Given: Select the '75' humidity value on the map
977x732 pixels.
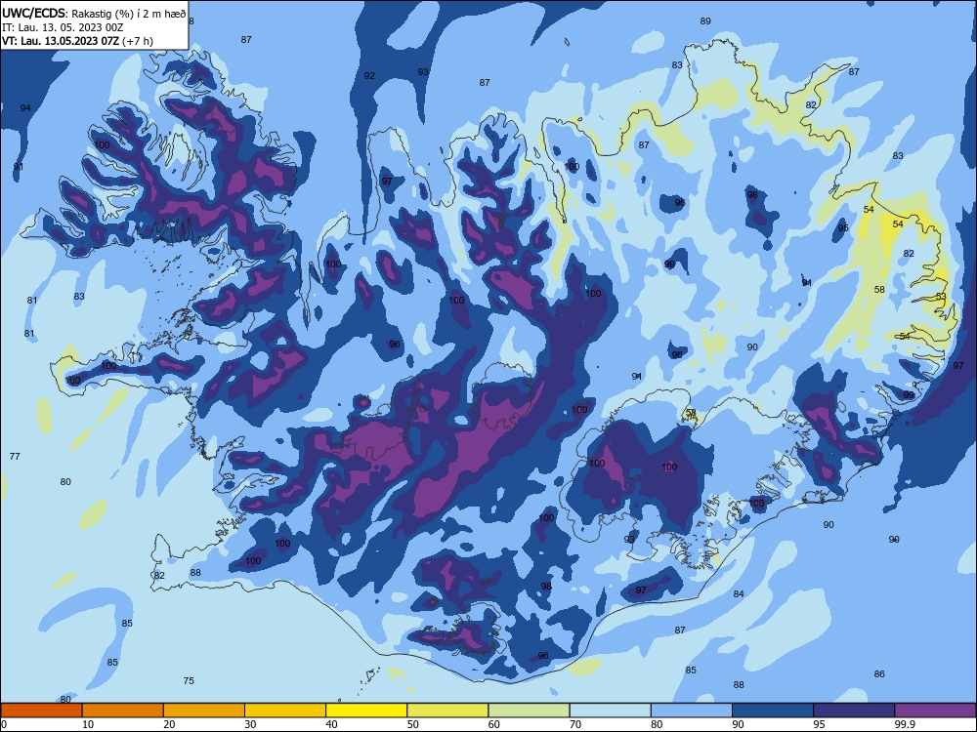Looking at the screenshot, I should (189, 681).
